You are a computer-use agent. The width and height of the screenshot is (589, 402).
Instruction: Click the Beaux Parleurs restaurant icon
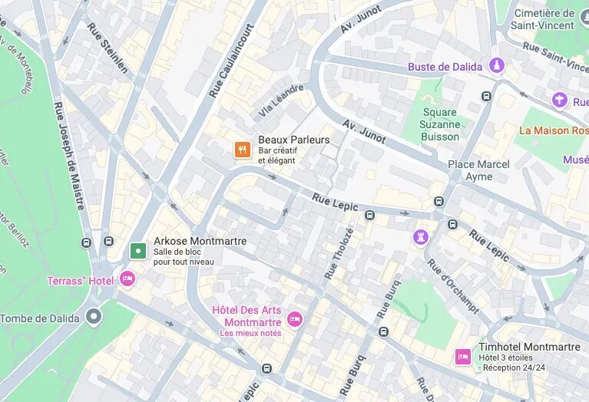(x=243, y=150)
